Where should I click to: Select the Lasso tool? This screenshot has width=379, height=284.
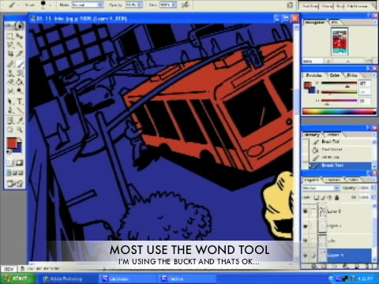point(10,45)
